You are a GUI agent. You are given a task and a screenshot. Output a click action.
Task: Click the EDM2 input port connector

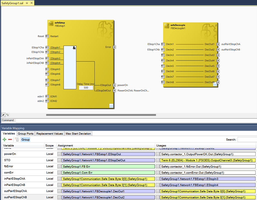click(x=47, y=101)
